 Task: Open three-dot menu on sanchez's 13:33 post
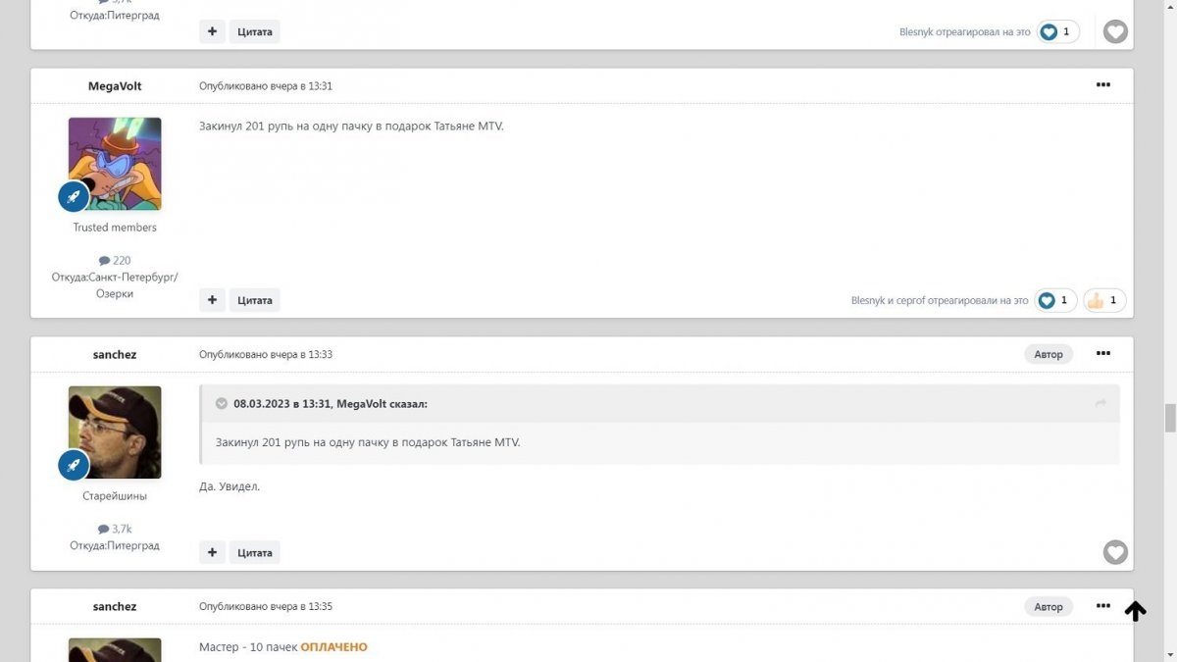click(1103, 353)
